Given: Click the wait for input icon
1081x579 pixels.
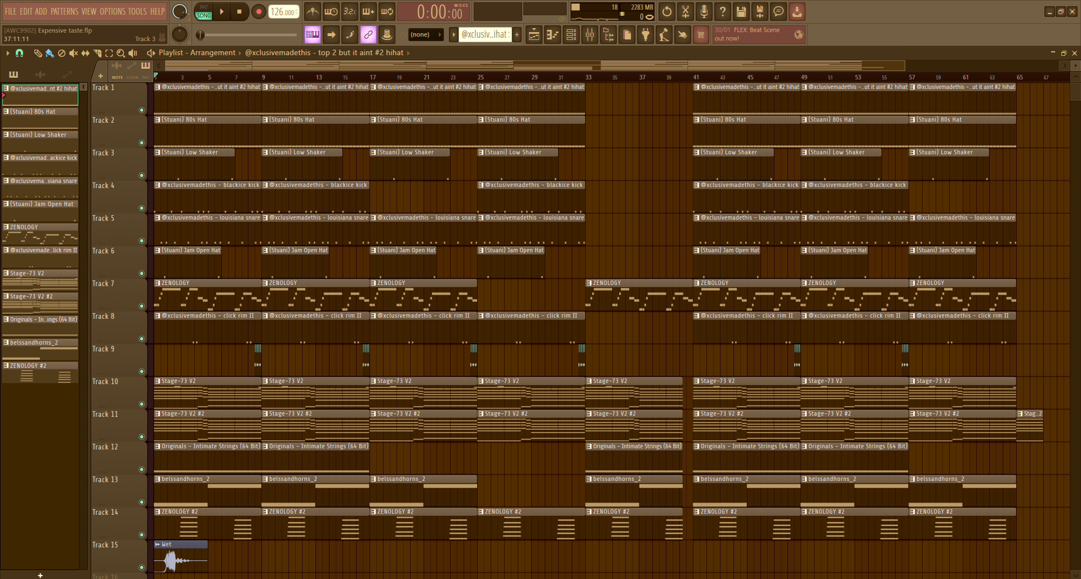Looking at the screenshot, I should coord(331,11).
